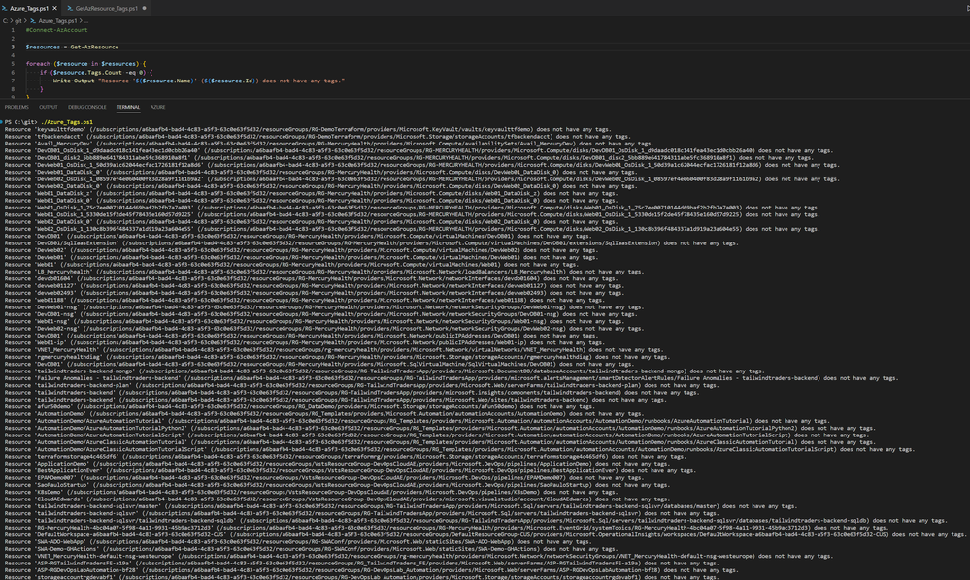Click the 'AutomationDemo/AzureAutomationTutorialPython2' output row

tap(440, 428)
